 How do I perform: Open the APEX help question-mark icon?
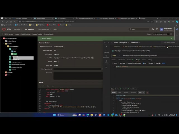tap(157, 29)
